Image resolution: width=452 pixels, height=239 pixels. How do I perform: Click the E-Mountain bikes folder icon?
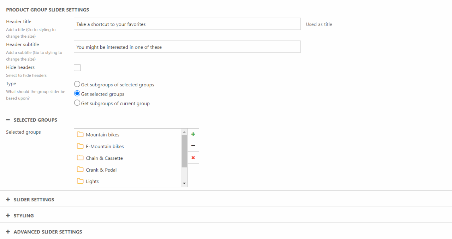(x=80, y=146)
